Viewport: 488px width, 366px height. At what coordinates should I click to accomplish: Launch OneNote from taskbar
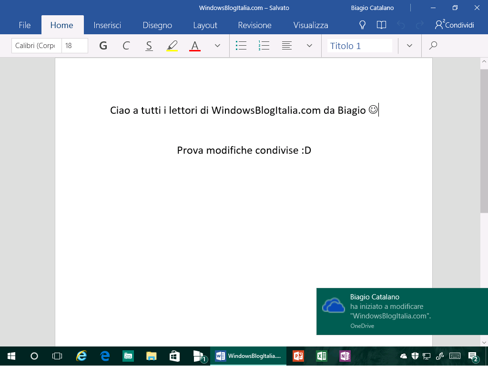pos(345,356)
